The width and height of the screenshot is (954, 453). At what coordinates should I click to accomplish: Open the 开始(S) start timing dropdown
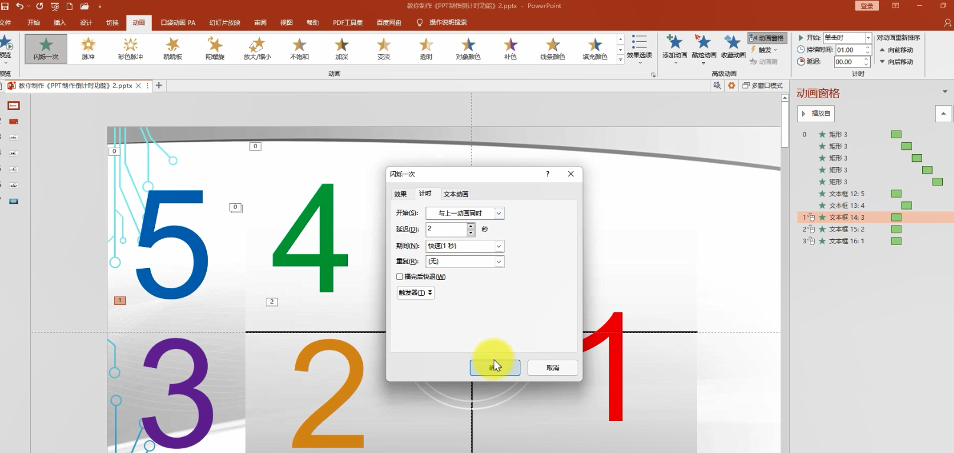click(x=465, y=213)
